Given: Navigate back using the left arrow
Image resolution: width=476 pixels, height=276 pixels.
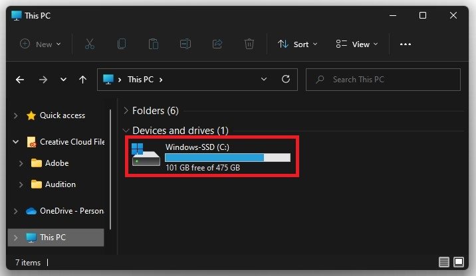Looking at the screenshot, I should [20, 80].
